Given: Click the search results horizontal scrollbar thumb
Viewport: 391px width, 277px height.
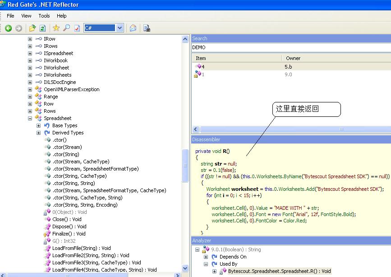Looking at the screenshot, I should [295, 129].
